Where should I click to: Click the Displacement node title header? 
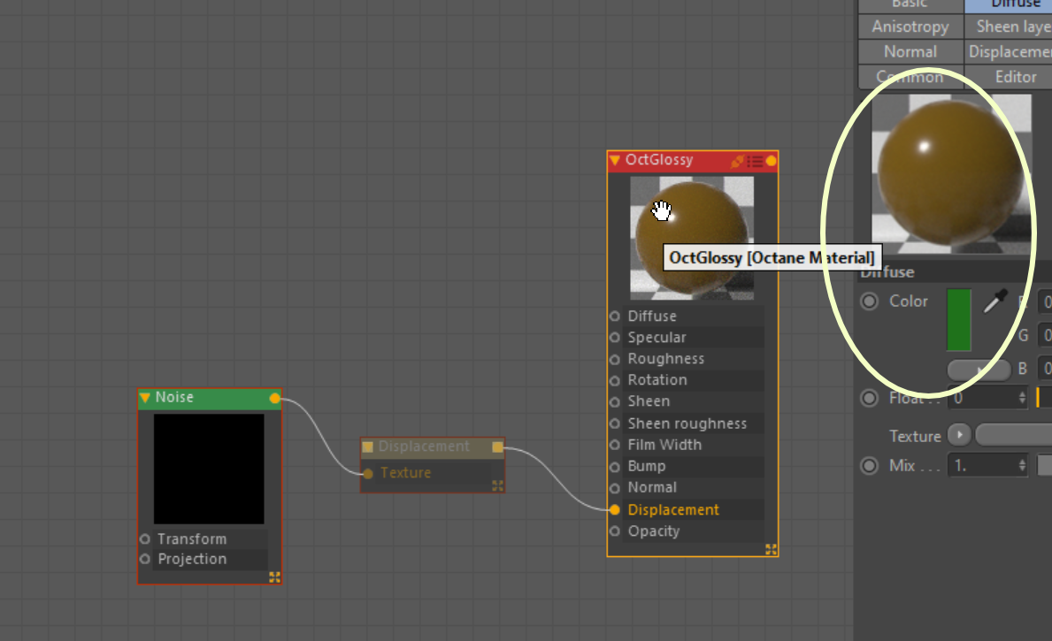tap(432, 447)
